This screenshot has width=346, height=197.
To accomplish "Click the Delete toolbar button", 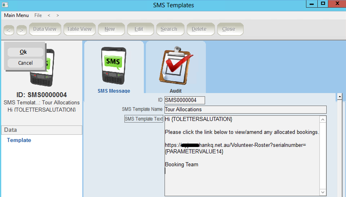I will tap(199, 29).
